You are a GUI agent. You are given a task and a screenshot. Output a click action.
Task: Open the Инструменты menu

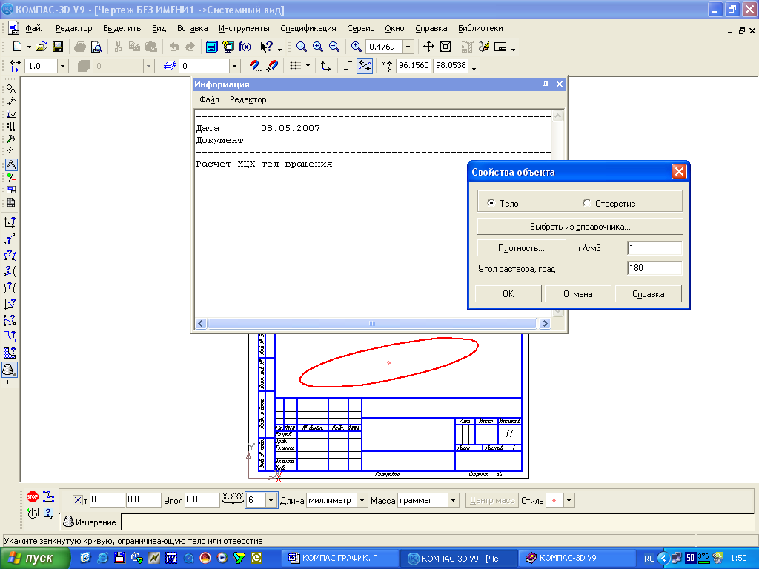point(244,29)
